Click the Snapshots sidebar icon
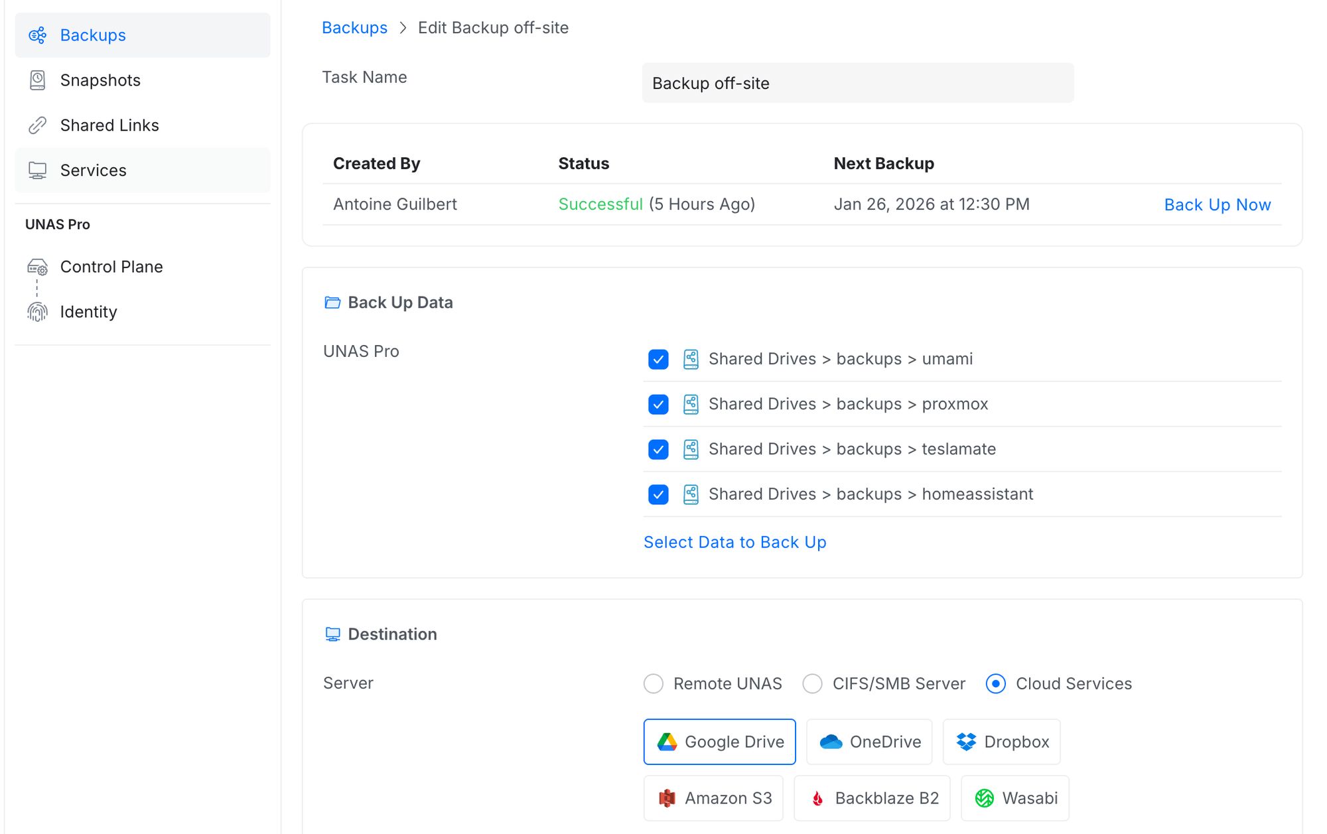This screenshot has height=834, width=1327. pyautogui.click(x=37, y=80)
